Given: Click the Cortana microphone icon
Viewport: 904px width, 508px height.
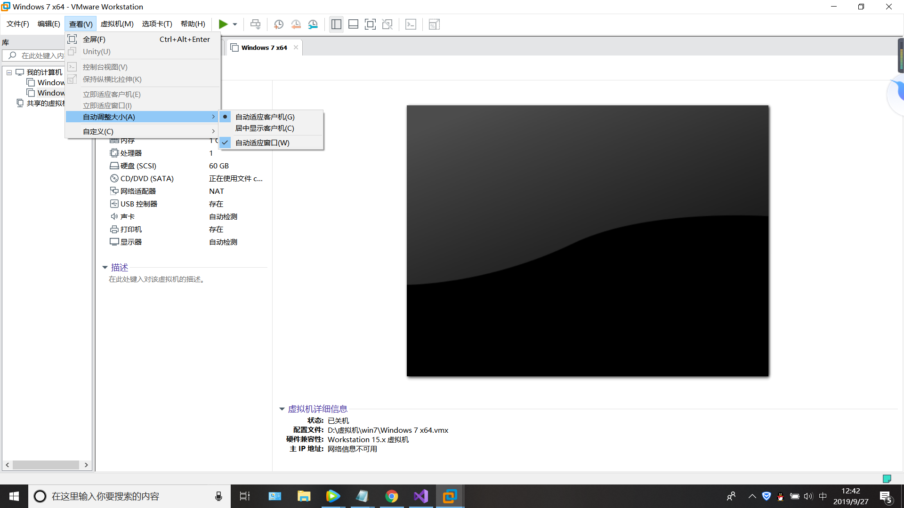Looking at the screenshot, I should point(218,496).
